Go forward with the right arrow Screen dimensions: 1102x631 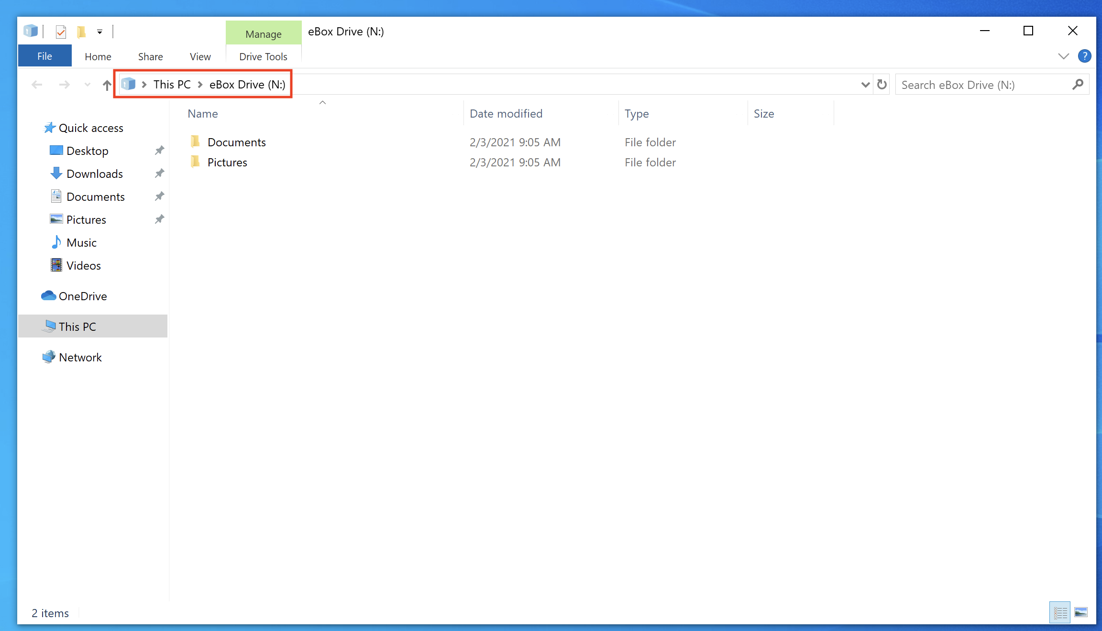click(64, 85)
